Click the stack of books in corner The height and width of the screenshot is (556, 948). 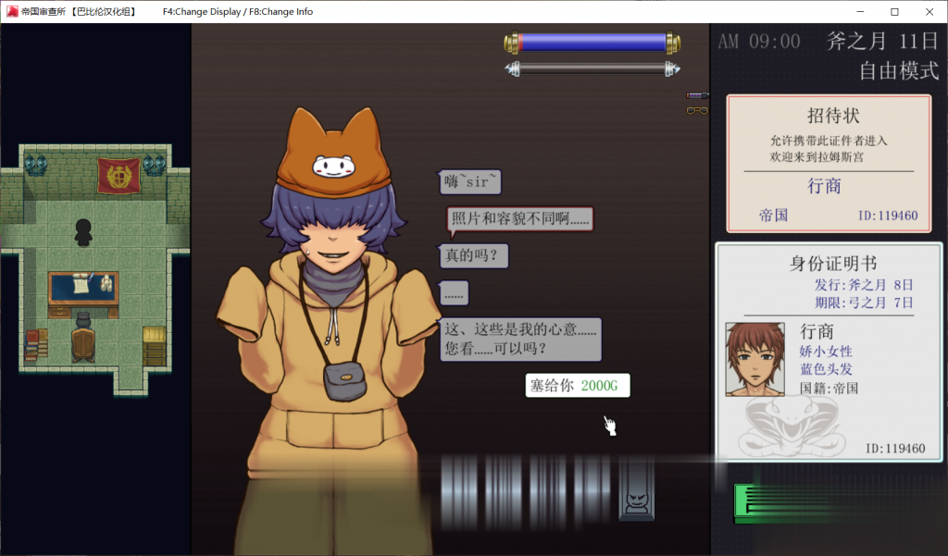coord(36,344)
